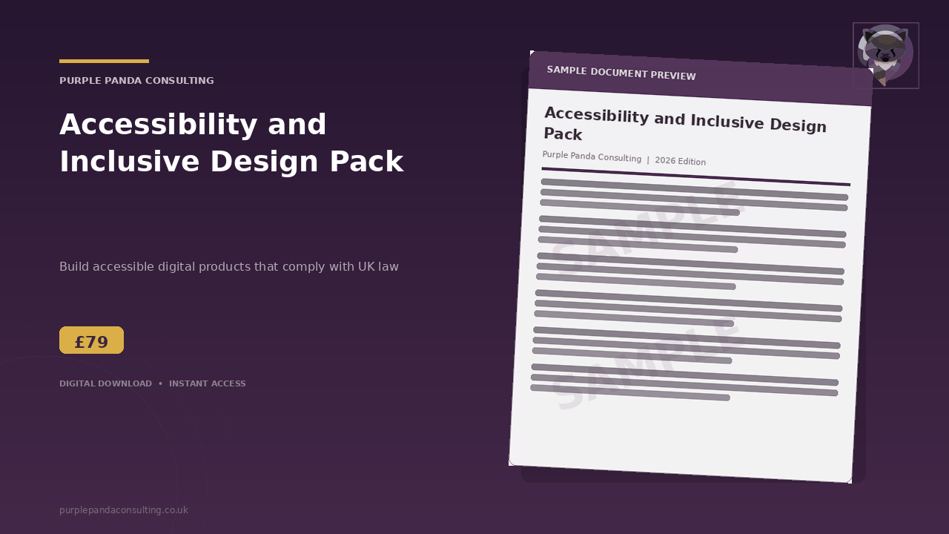Click the "2026 Edition" text in preview

pos(681,161)
